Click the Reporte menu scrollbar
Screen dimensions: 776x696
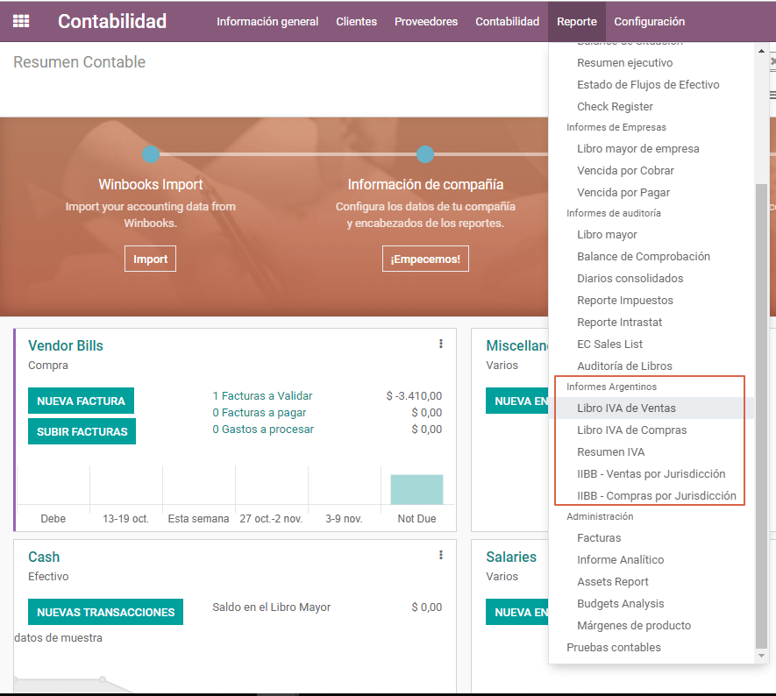761,412
